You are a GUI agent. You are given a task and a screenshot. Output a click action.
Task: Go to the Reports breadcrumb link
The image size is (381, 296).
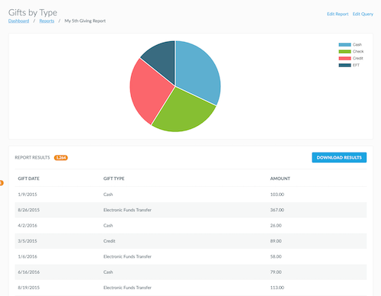46,21
